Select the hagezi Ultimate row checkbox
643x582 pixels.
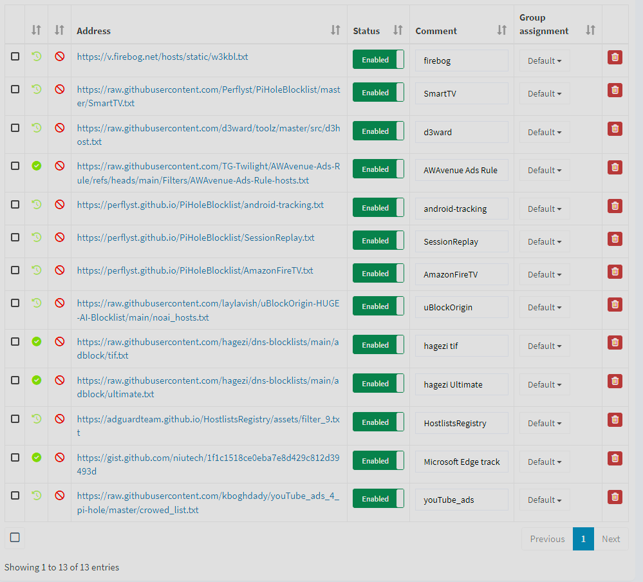click(15, 380)
